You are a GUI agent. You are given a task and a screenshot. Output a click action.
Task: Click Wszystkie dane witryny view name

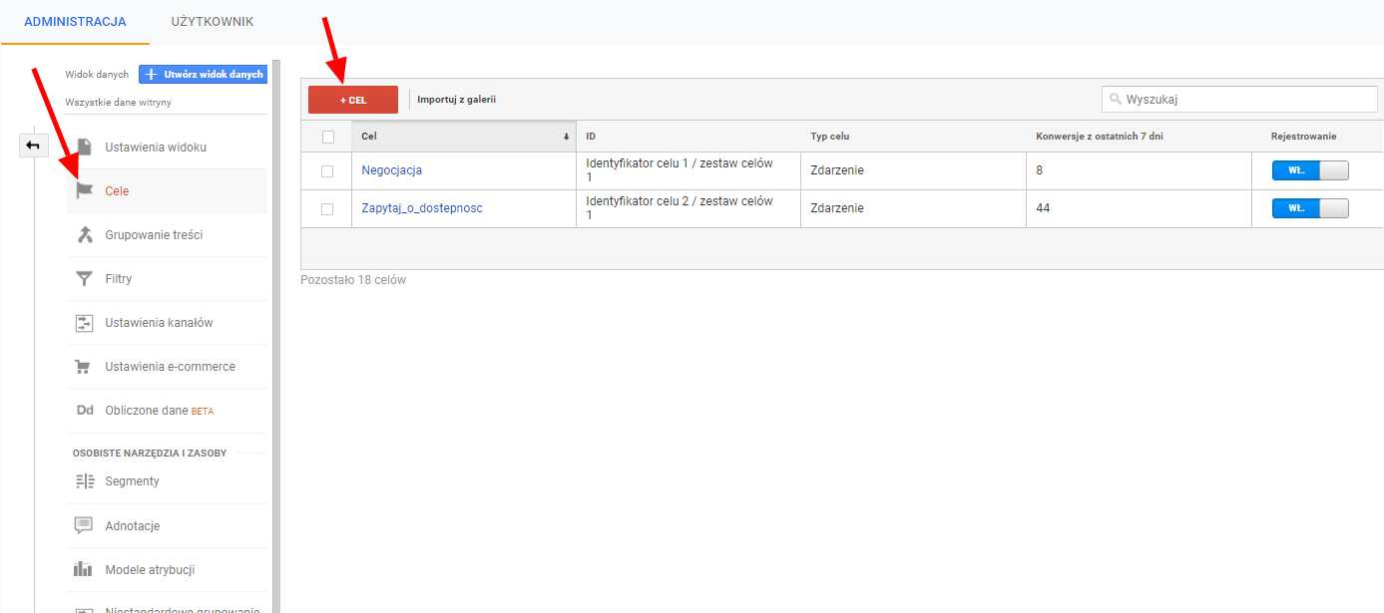[x=119, y=102]
